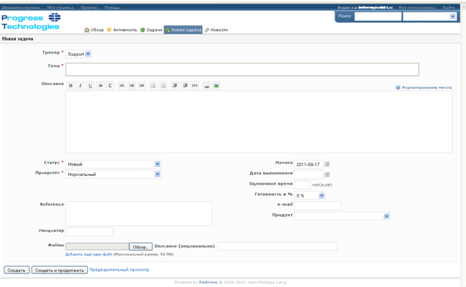
Task: Insert Heading 2 markup
Action: click(131, 86)
